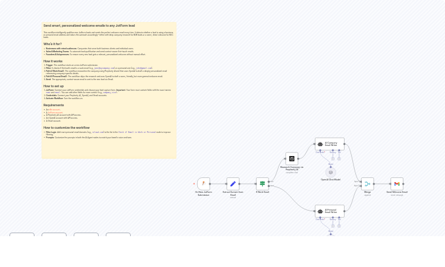Click the If Work Email true output handle
Screen dimensions: 445x267
tap(270, 182)
